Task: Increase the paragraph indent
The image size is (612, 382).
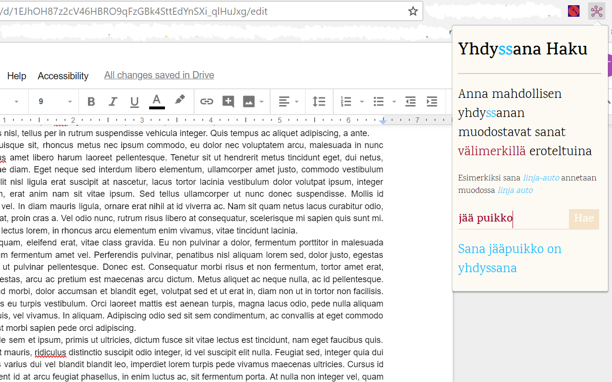Action: click(x=432, y=102)
